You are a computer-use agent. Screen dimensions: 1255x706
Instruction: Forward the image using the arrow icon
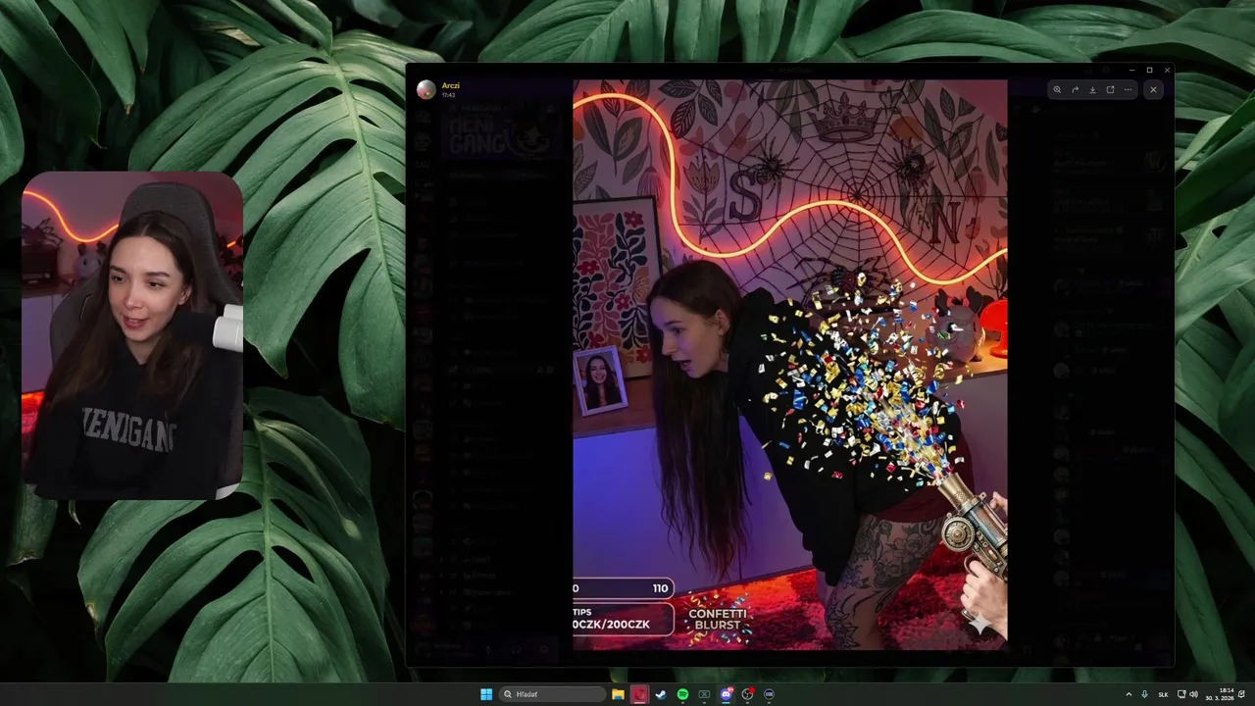[1075, 89]
